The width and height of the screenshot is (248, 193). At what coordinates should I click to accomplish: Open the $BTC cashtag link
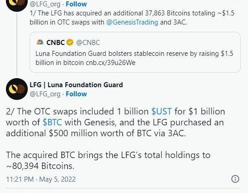(52, 122)
